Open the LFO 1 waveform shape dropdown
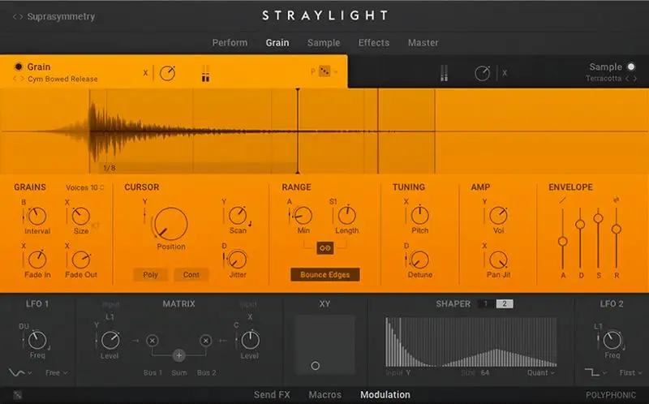The height and width of the screenshot is (404, 649). 19,372
